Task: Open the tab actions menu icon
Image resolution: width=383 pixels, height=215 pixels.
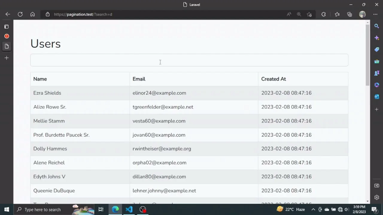Action: [7, 27]
